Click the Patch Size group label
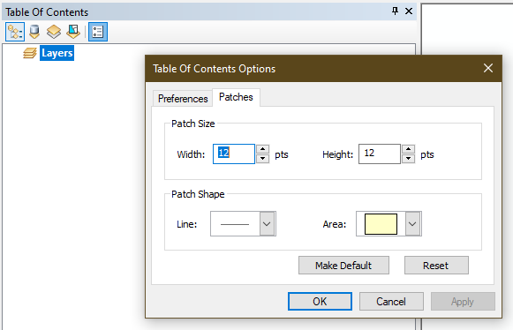The width and height of the screenshot is (513, 330). (193, 124)
